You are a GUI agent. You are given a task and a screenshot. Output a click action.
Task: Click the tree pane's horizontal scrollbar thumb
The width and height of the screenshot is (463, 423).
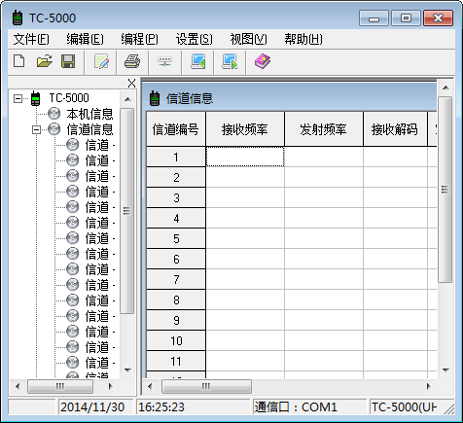coord(60,386)
